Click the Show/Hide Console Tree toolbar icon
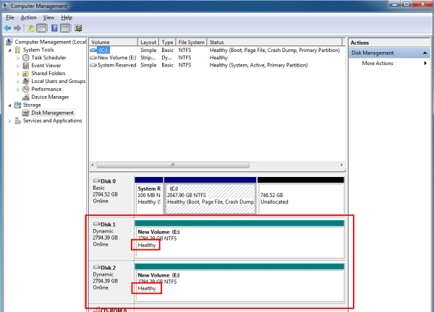The image size is (434, 312). click(42, 28)
